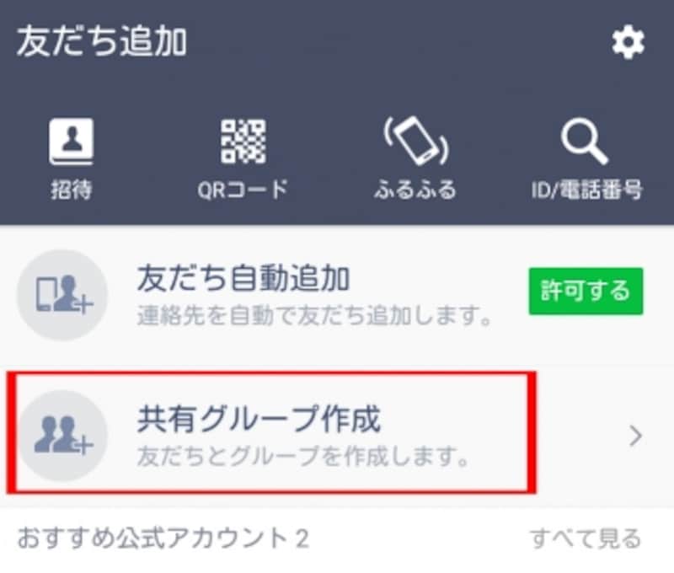The height and width of the screenshot is (573, 674).
Task: Click the QRコード label text
Action: (x=243, y=189)
